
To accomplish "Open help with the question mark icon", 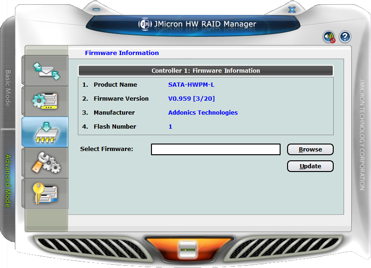I will click(345, 37).
